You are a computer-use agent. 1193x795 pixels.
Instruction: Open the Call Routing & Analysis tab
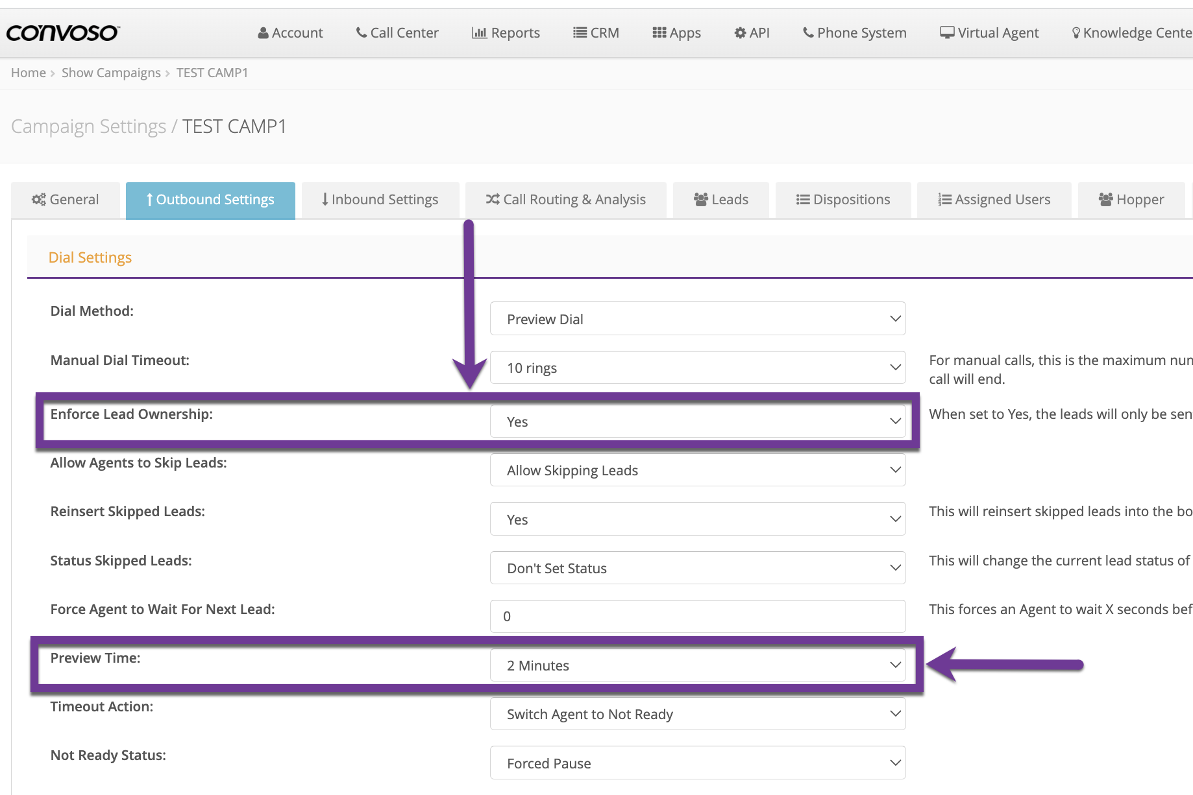click(565, 200)
